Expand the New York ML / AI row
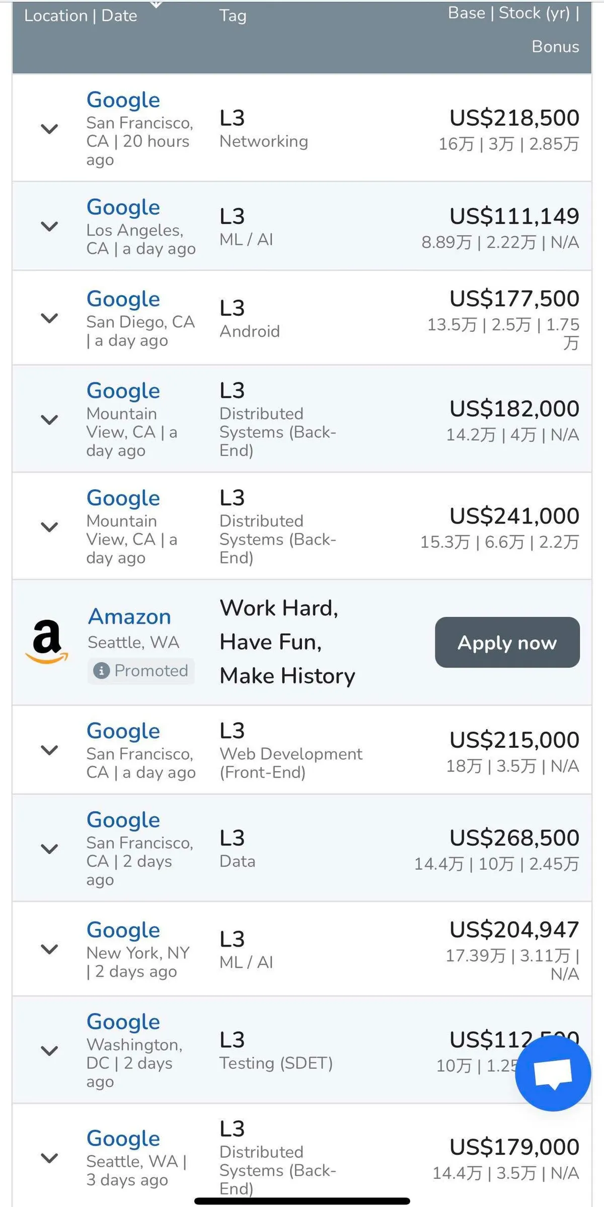 (x=49, y=949)
